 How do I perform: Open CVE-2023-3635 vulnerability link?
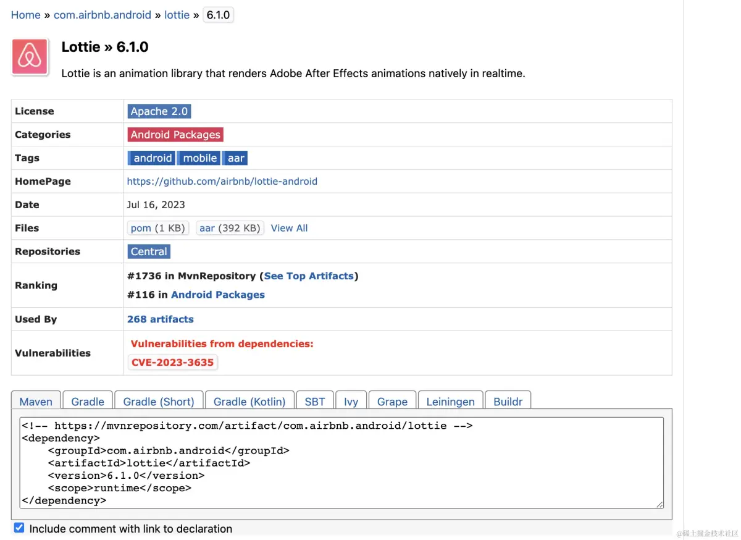pos(173,363)
